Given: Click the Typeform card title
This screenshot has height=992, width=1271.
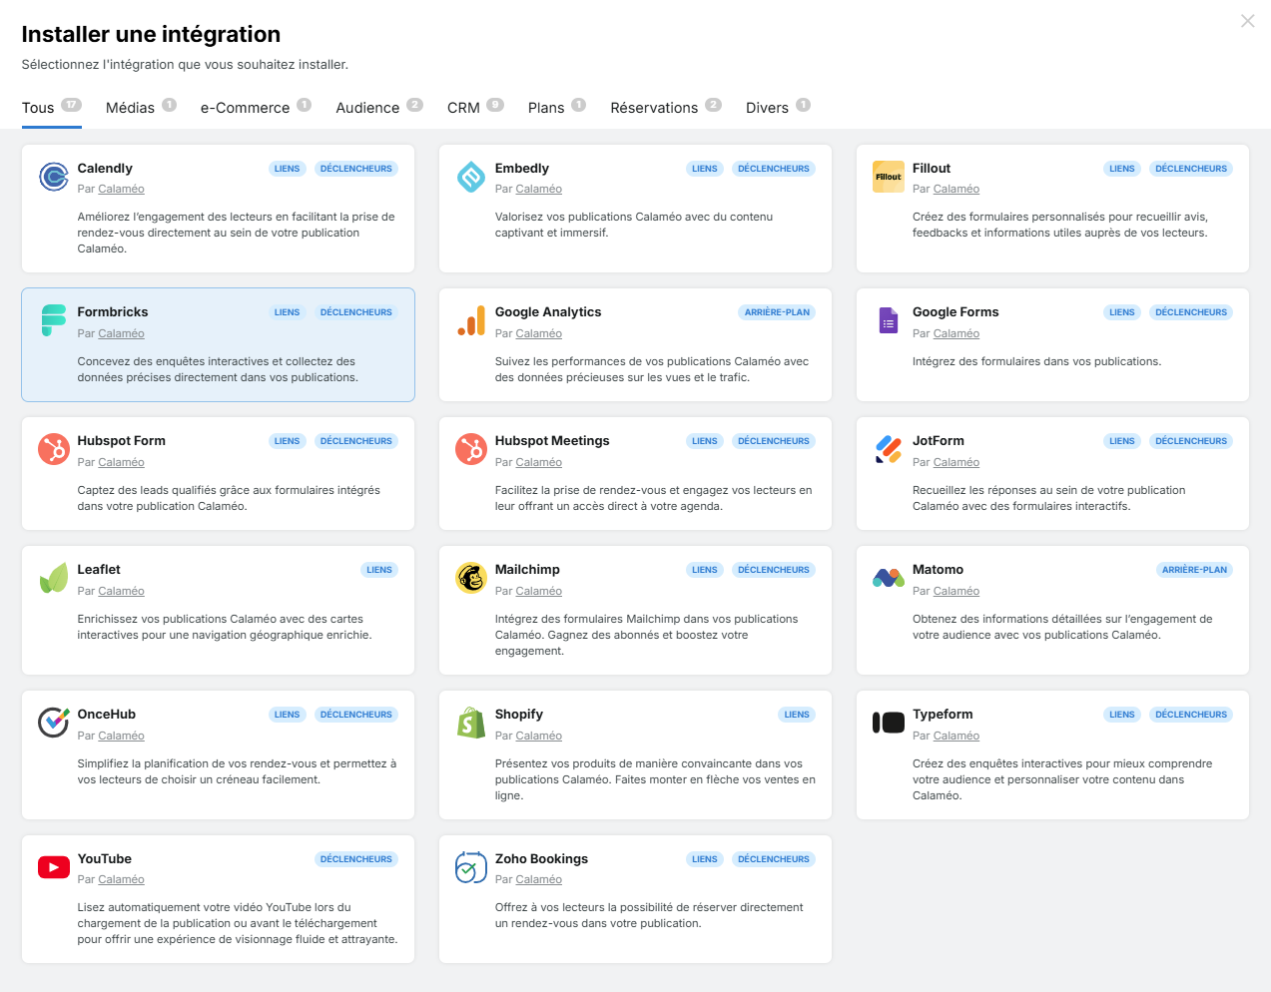Looking at the screenshot, I should 943,714.
